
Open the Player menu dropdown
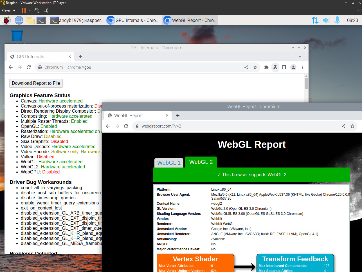8,10
